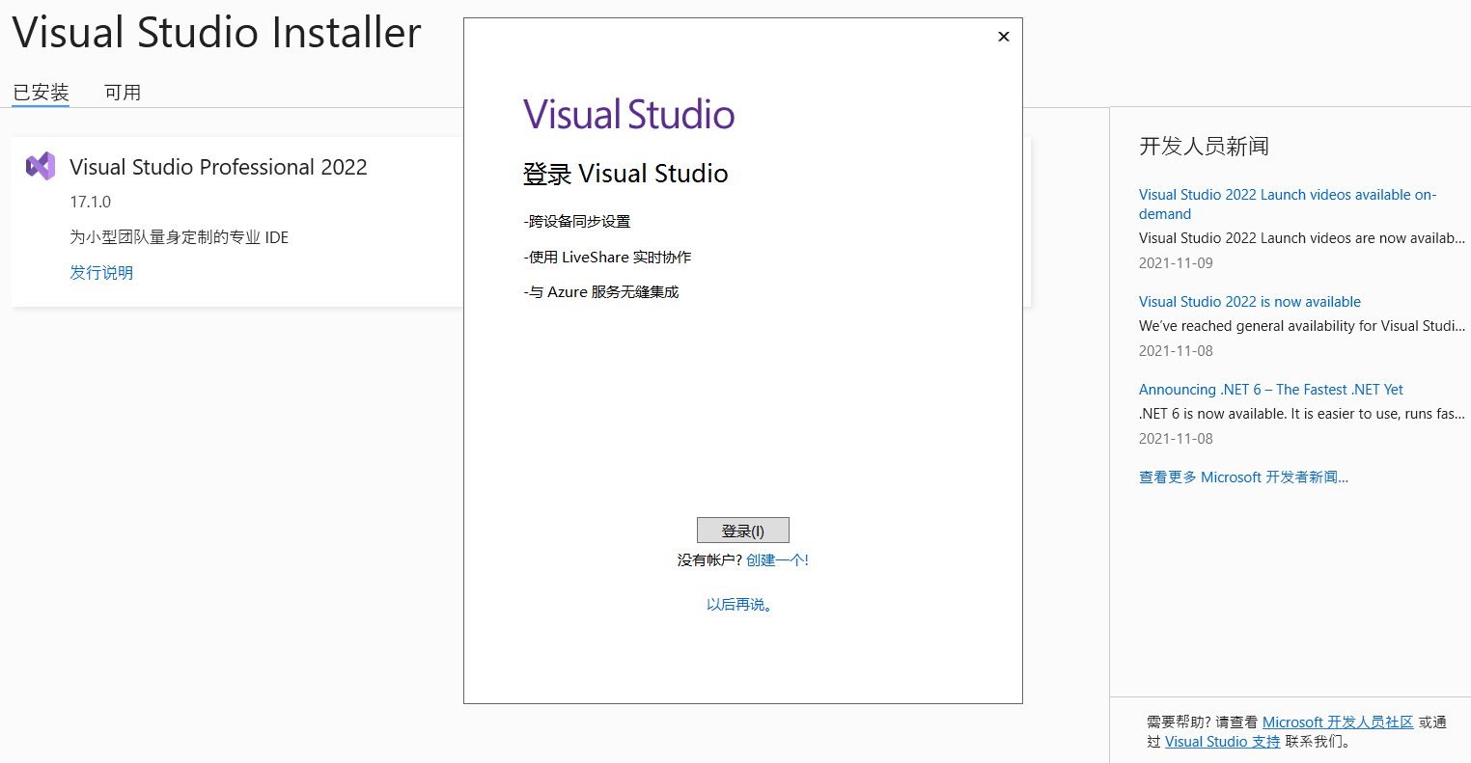Click the 登录 Visual Studio dialog heading
The width and height of the screenshot is (1471, 763).
click(x=625, y=174)
